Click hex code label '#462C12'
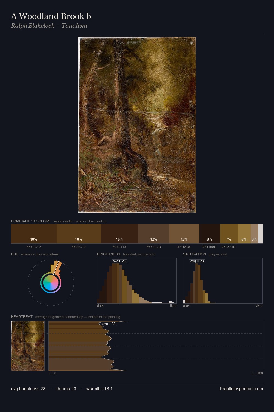Image resolution: width=274 pixels, height=412 pixels. pos(34,247)
